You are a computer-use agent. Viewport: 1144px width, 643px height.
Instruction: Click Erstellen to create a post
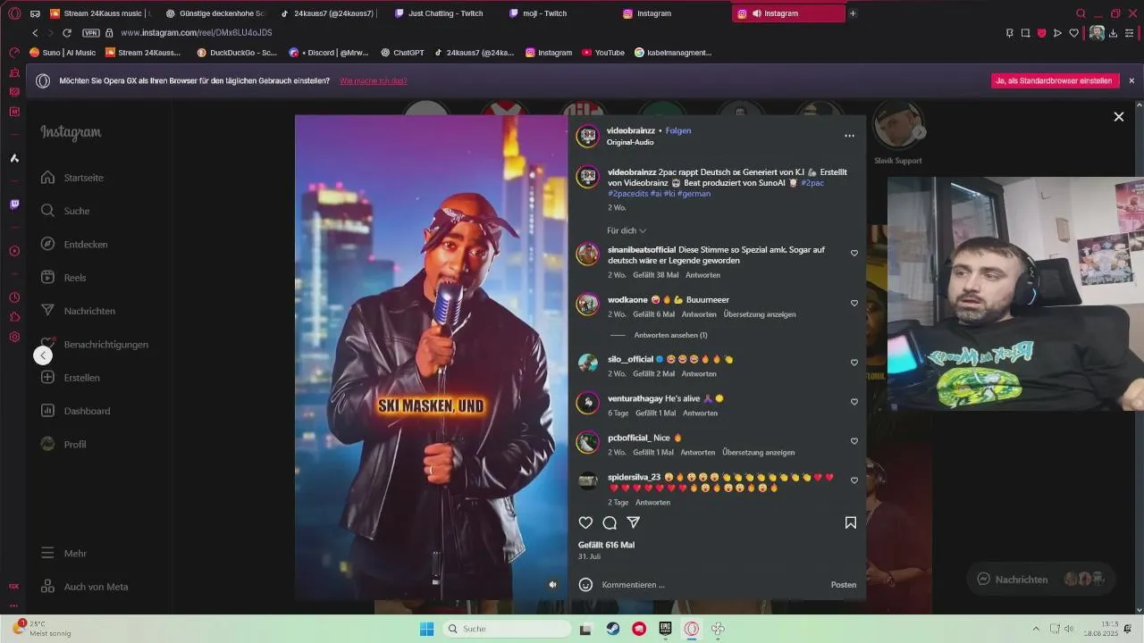70,378
